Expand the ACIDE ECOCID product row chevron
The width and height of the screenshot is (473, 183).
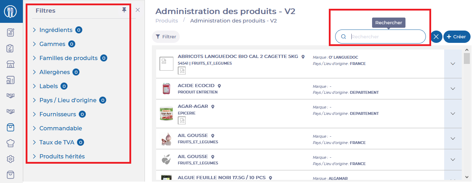453,89
